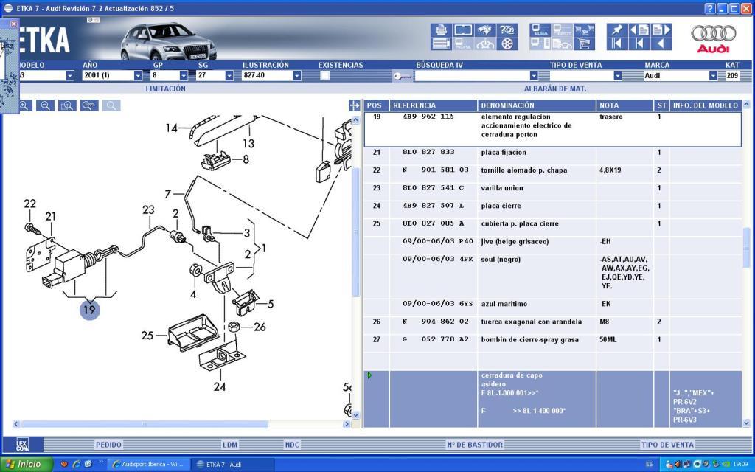Click the zoom-region magnifier icon

tap(67, 105)
